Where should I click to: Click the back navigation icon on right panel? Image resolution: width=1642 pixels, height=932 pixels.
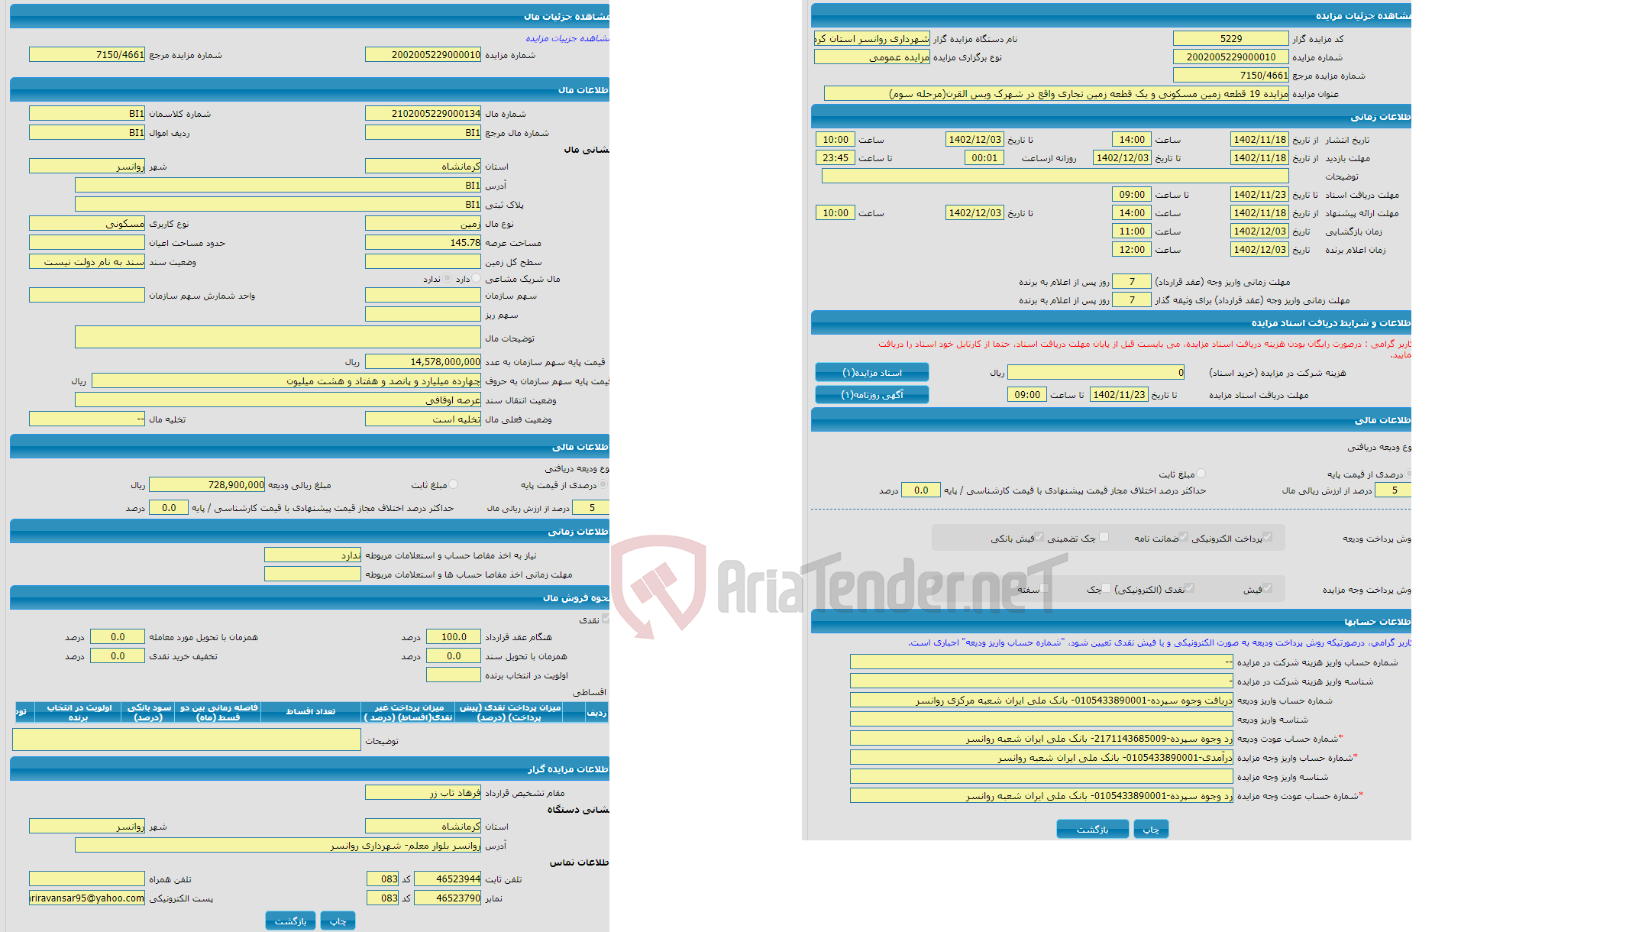pyautogui.click(x=1091, y=830)
